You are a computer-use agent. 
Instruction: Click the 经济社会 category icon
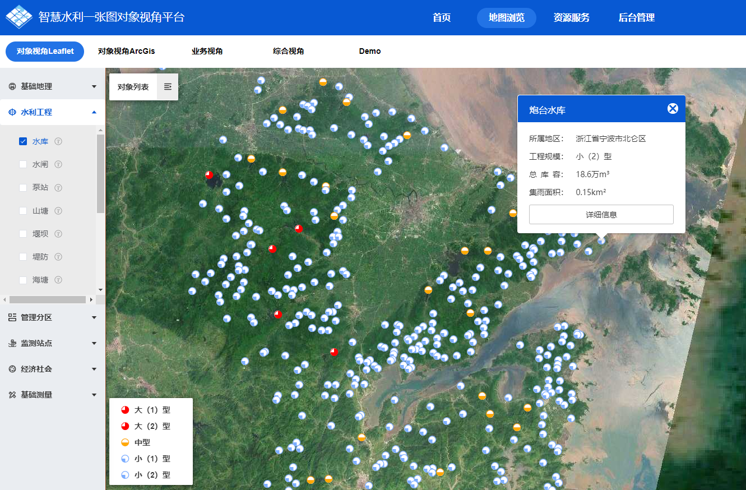point(12,369)
